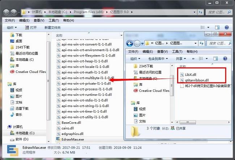Viewport: 235px width, 160px height.
Task: Select the EdrawMax.exe application icon in the list
Action: point(58,139)
